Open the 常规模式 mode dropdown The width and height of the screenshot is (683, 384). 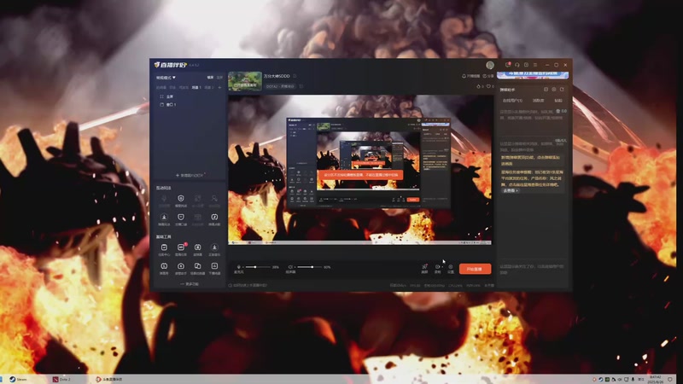click(166, 78)
